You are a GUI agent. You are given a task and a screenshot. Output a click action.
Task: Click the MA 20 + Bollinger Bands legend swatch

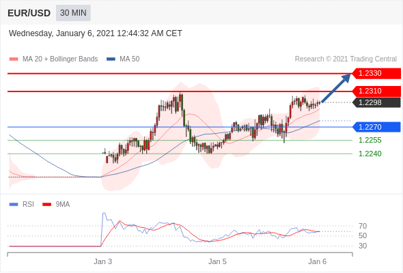pos(14,59)
